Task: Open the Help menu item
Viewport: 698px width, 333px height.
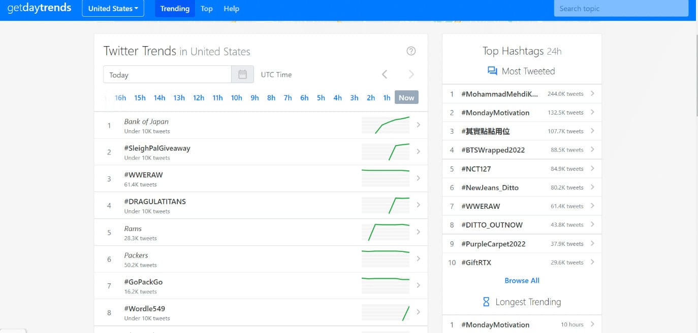Action: tap(231, 9)
